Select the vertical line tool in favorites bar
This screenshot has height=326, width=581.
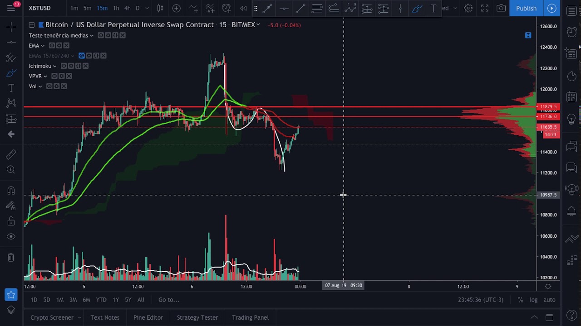(x=400, y=8)
